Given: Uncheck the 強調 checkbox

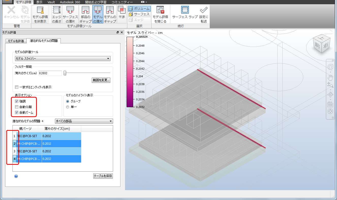Looking at the screenshot, I should tap(17, 101).
